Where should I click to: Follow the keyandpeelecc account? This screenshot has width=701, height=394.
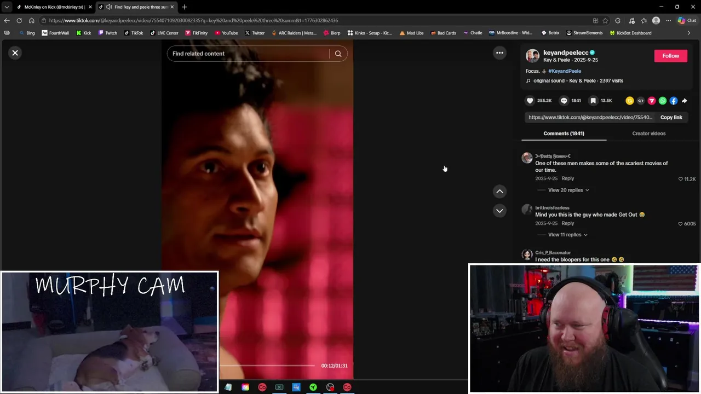(670, 56)
